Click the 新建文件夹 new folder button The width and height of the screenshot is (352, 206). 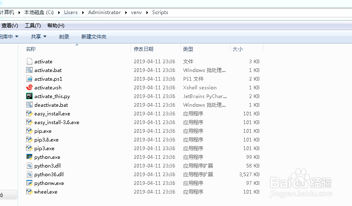click(94, 36)
